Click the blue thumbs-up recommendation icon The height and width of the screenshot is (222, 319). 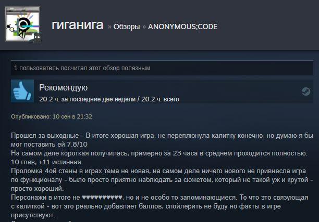click(22, 91)
